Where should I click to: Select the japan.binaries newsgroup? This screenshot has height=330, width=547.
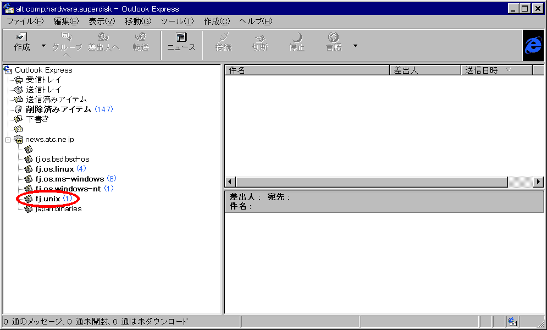coord(58,209)
